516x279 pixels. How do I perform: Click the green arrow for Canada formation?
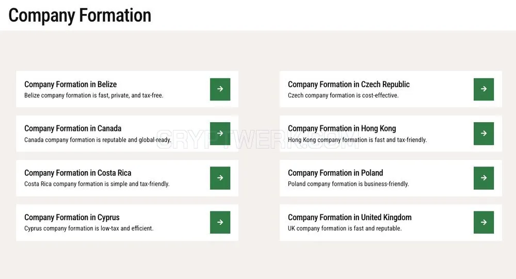click(220, 134)
